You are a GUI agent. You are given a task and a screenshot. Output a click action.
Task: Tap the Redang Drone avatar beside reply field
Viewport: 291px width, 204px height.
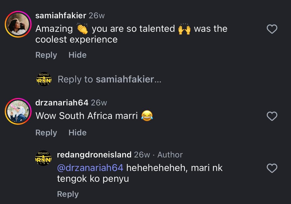[43, 80]
